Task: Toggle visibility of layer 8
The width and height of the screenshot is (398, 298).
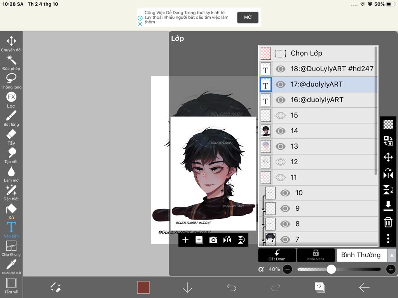Action: coord(285,224)
